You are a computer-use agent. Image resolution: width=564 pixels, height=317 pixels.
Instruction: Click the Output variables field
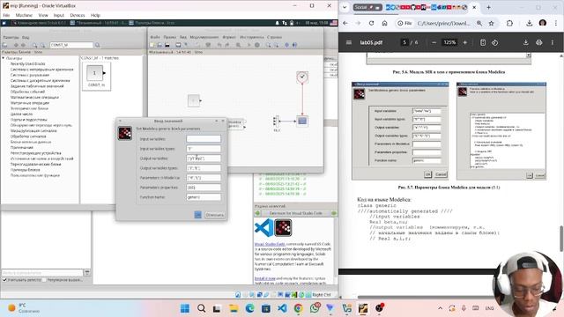[x=204, y=158]
